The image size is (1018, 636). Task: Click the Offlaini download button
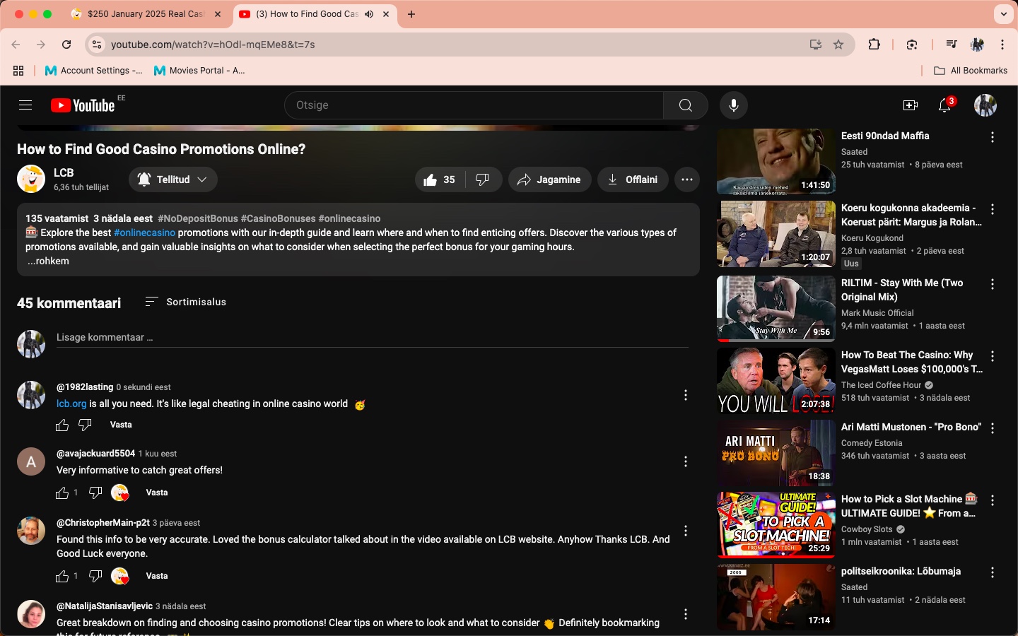click(633, 179)
